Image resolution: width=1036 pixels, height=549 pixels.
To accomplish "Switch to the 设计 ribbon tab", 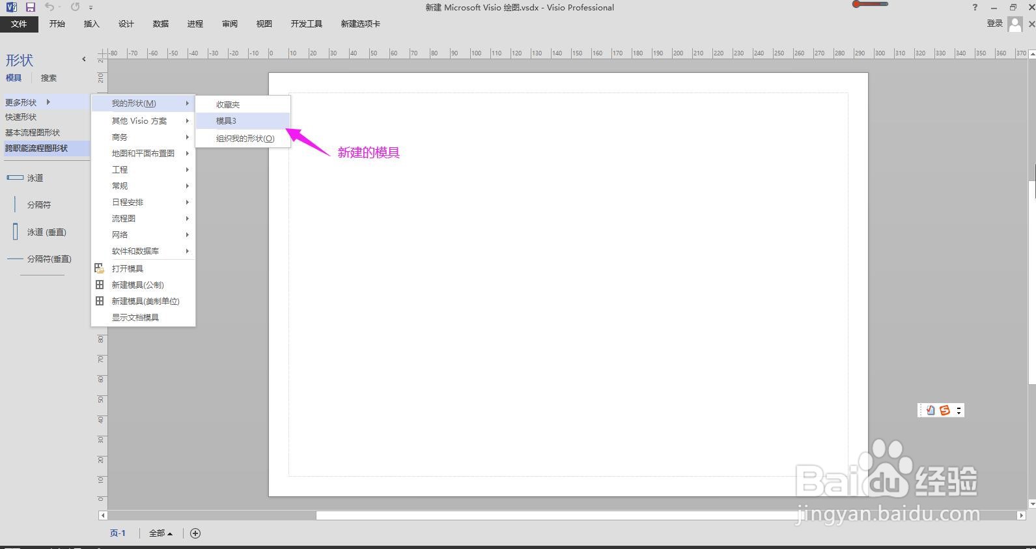I will (126, 24).
